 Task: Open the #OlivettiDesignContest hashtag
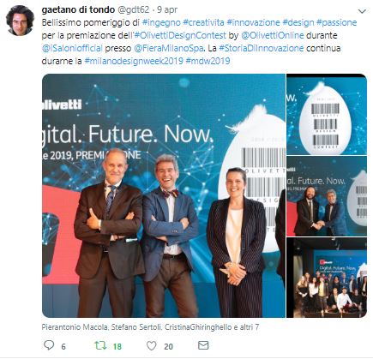(x=180, y=35)
